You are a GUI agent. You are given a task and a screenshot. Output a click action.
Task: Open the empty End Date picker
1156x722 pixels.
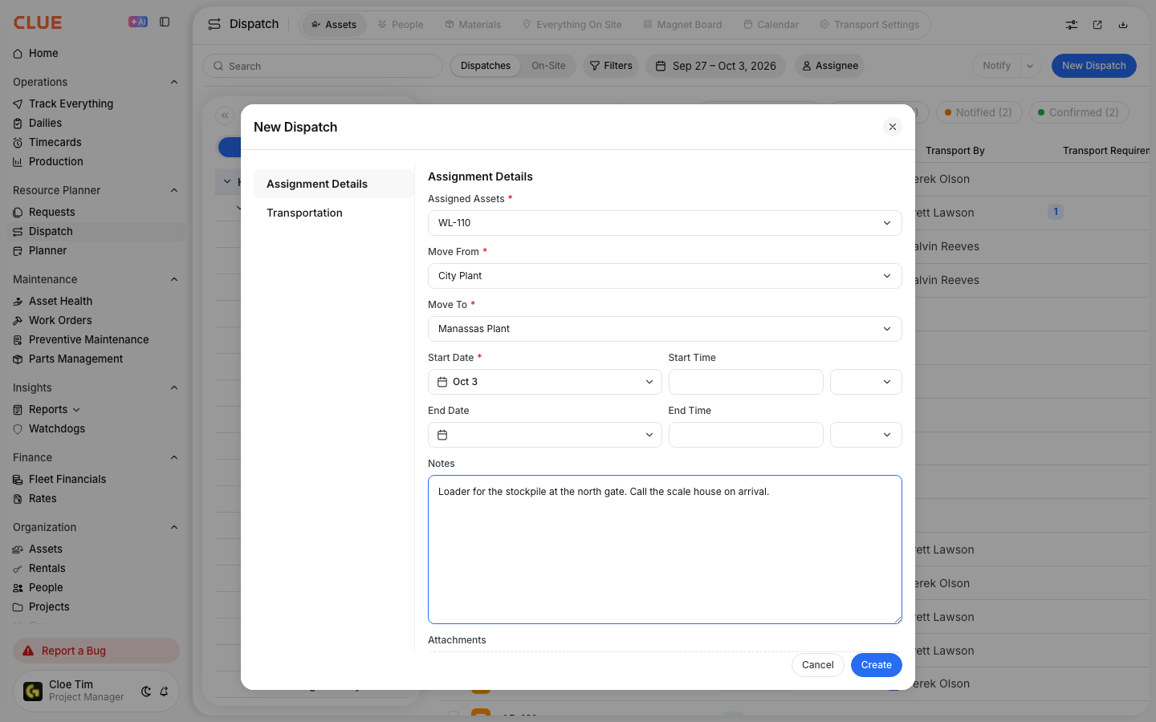pos(545,435)
